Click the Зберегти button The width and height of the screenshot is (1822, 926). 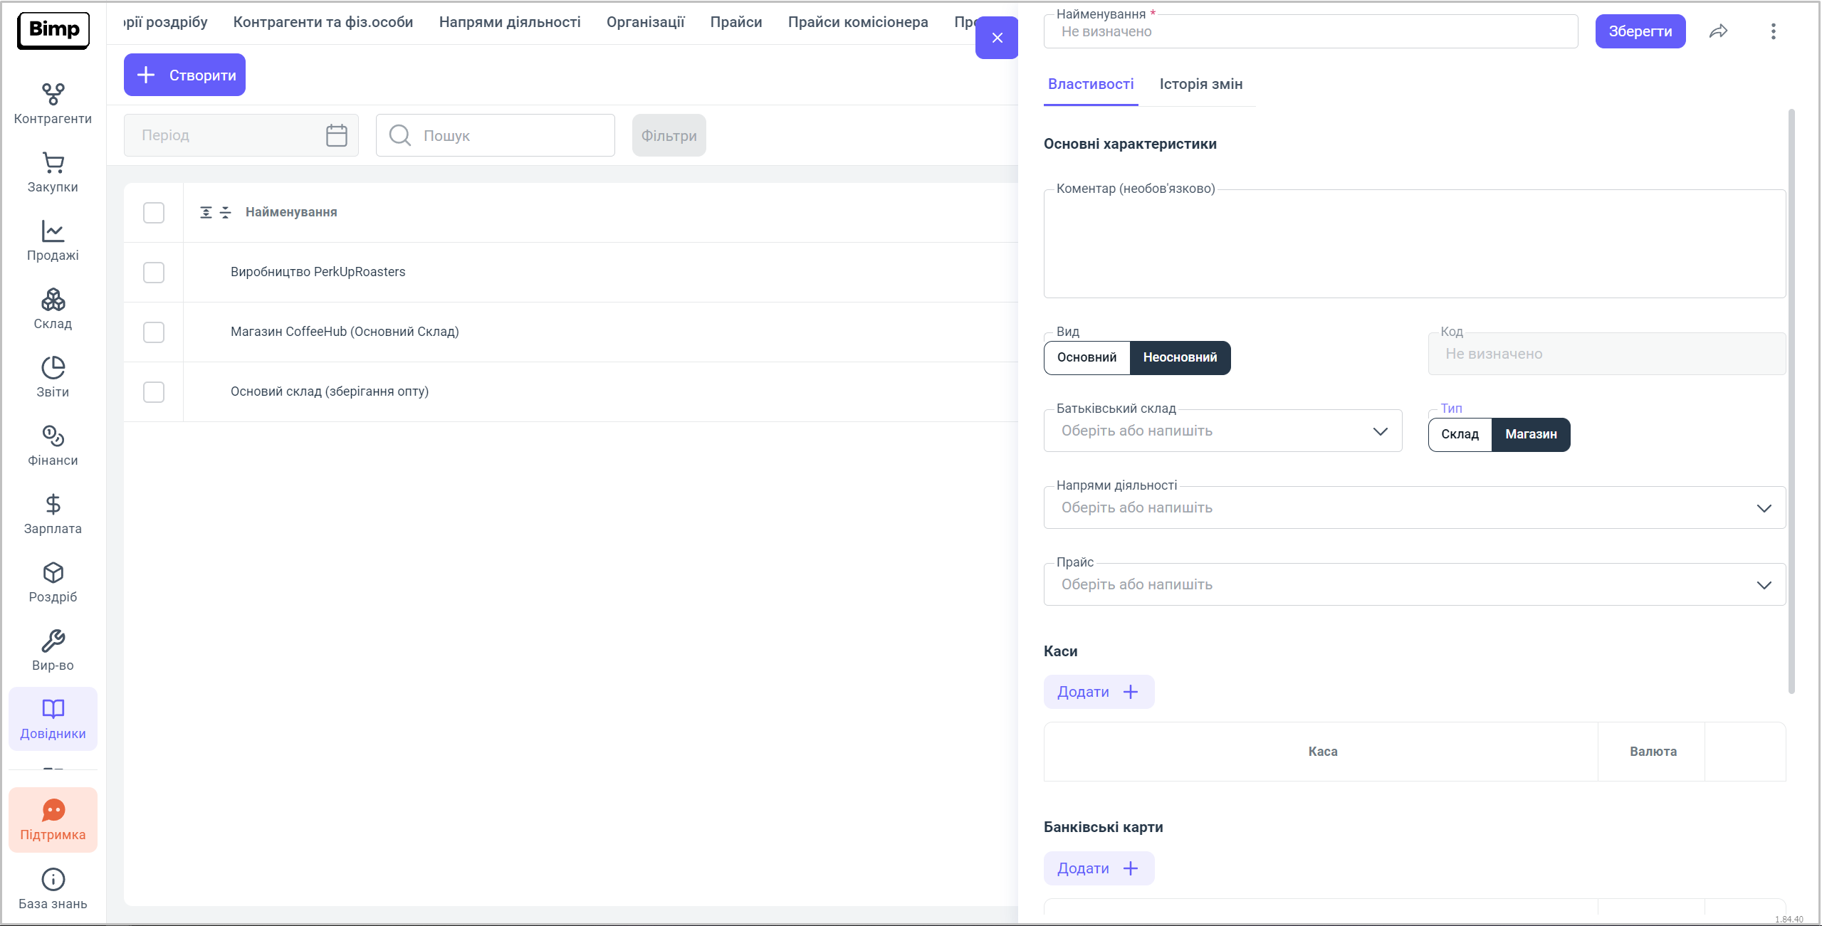coord(1640,31)
